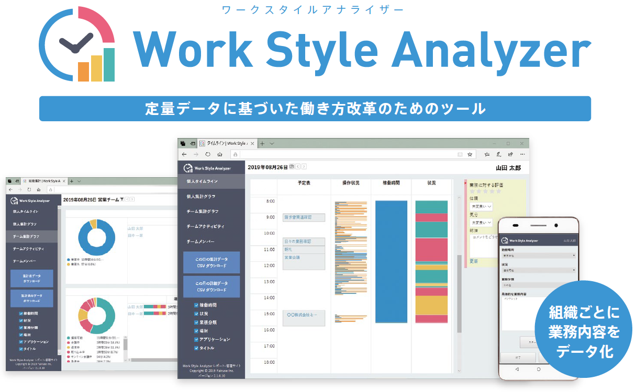The width and height of the screenshot is (636, 392).
Task: Click Work Style Analyzer logo in timeline sidebar
Action: coord(206,168)
